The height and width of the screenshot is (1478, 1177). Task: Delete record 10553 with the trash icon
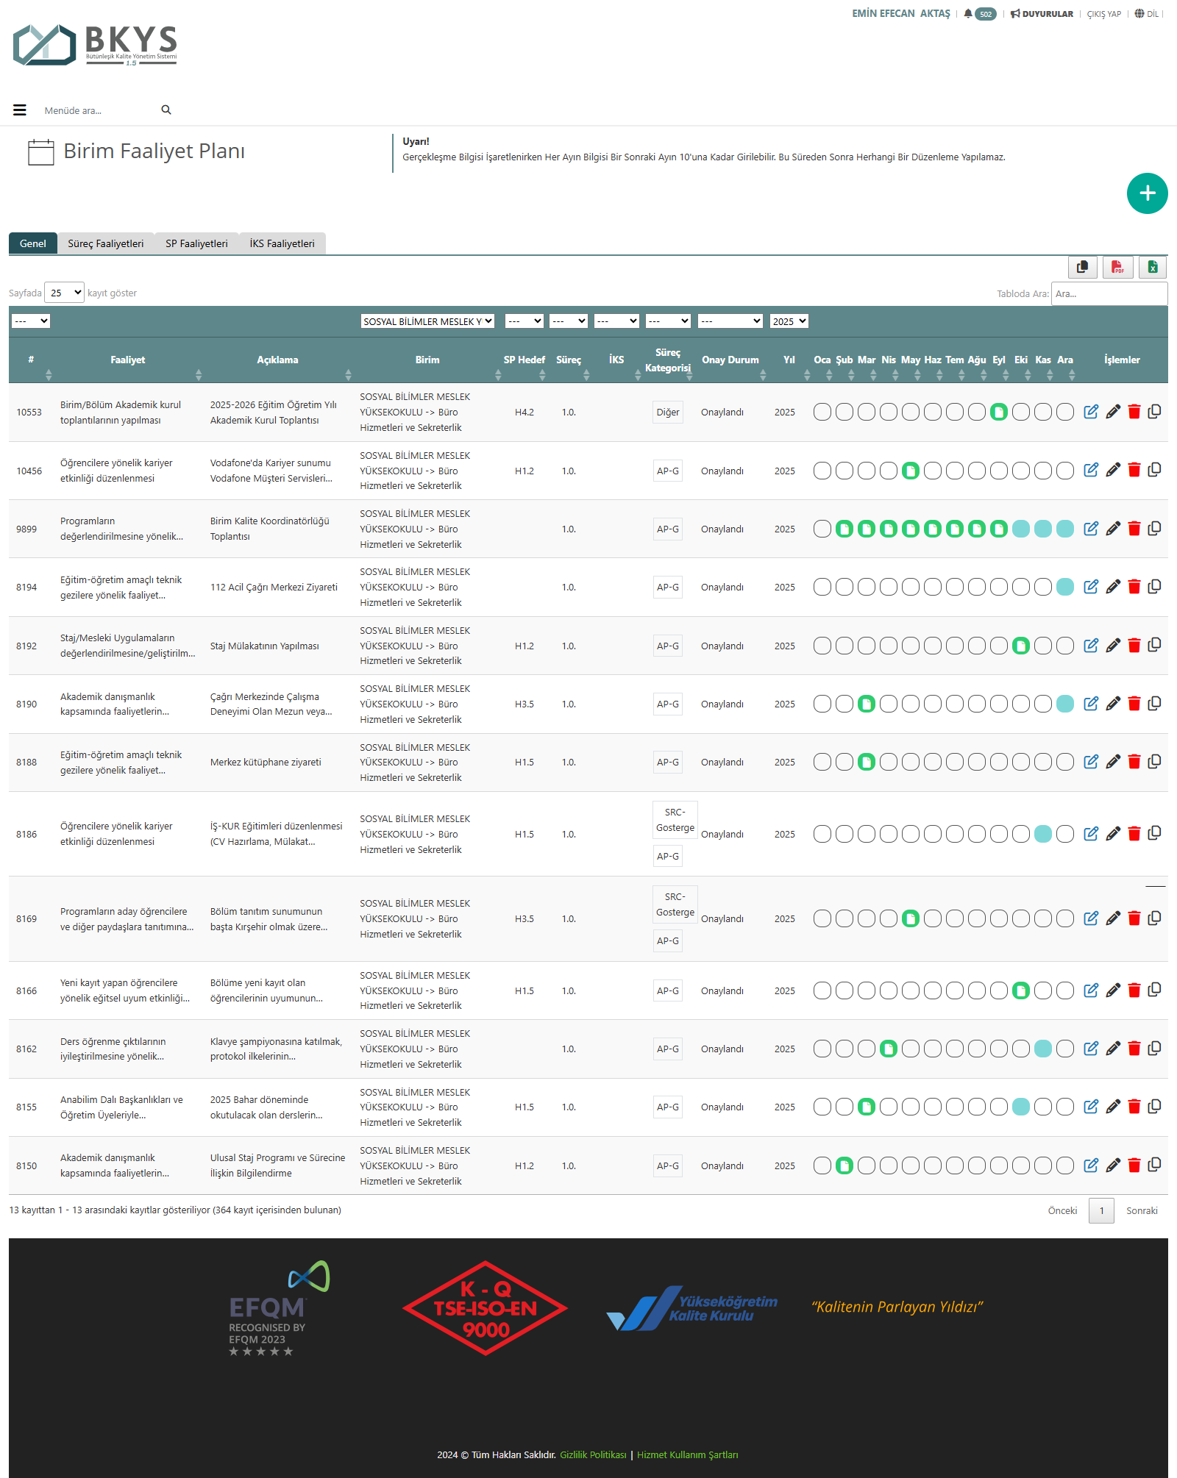pos(1134,412)
